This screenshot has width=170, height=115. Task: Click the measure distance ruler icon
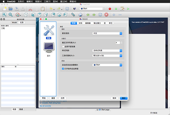click(73, 15)
